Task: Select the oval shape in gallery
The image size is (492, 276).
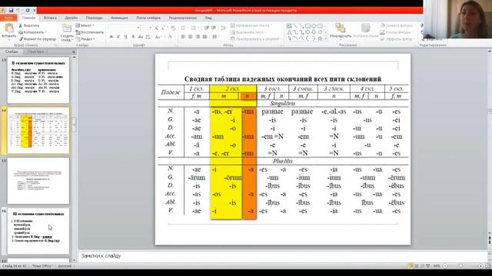Action: point(314,26)
